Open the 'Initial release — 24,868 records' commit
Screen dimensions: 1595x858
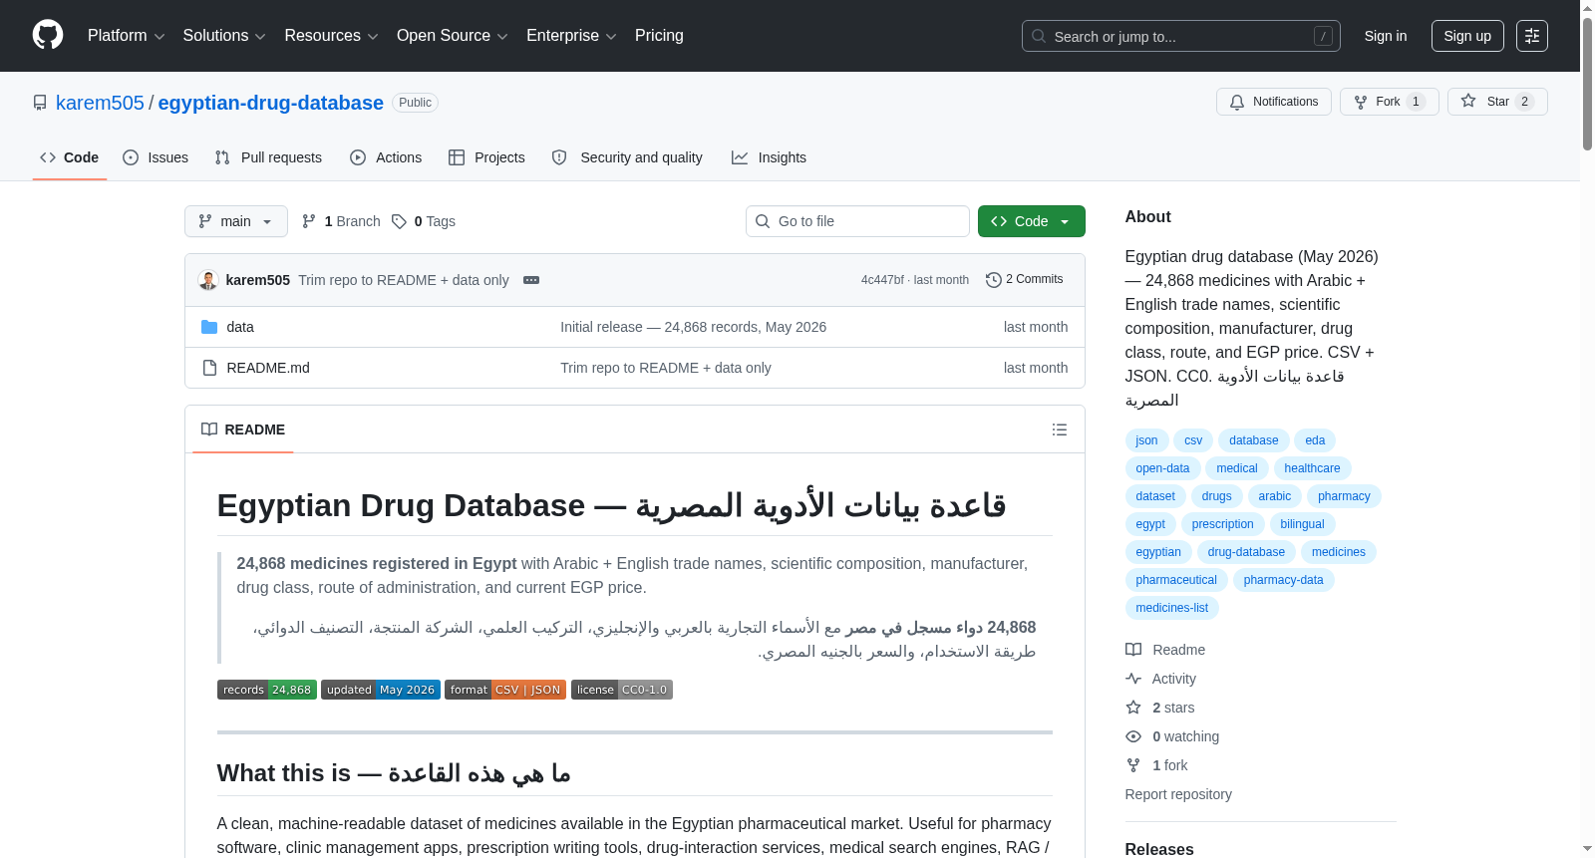pyautogui.click(x=693, y=327)
